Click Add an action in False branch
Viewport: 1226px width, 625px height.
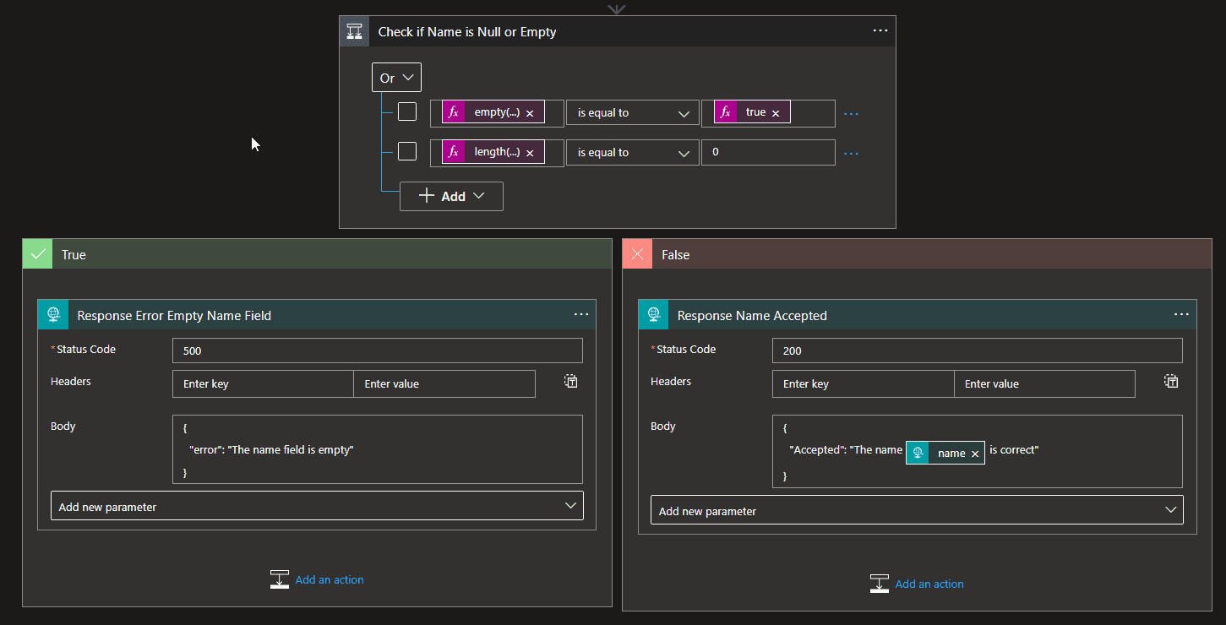click(929, 584)
